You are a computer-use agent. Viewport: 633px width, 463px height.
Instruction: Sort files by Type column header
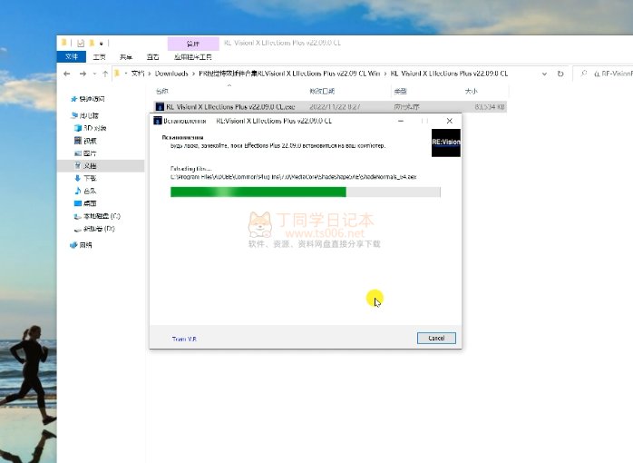(x=401, y=92)
